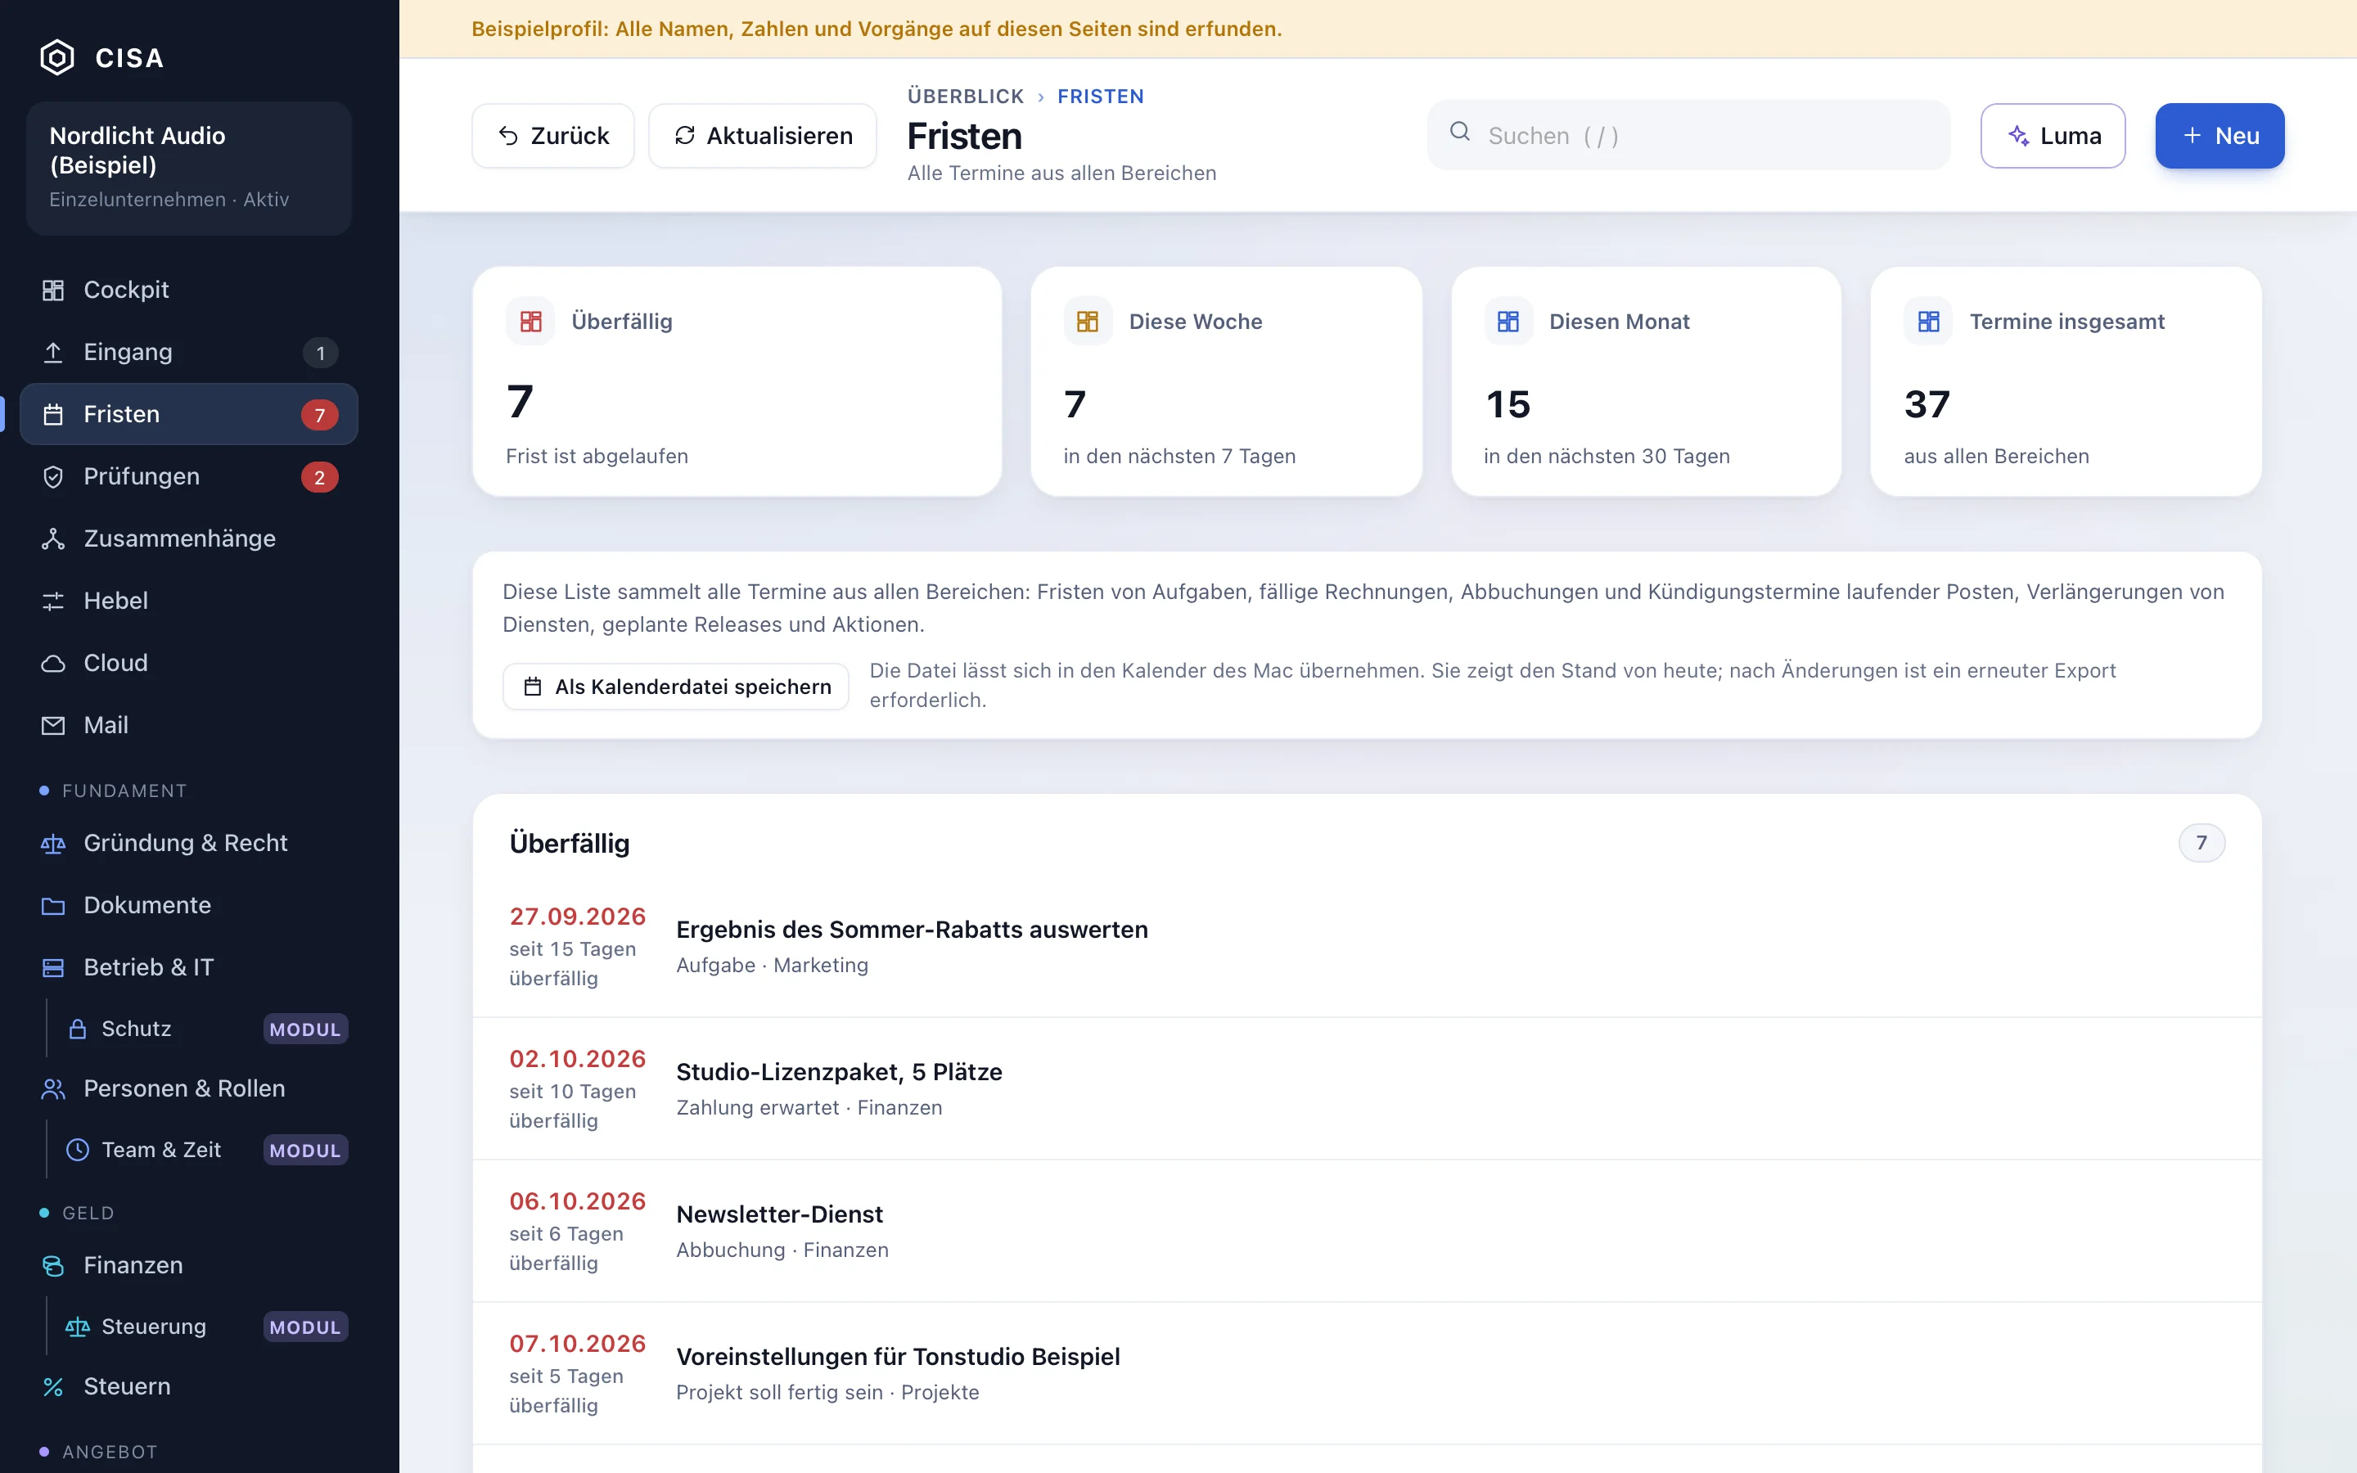Open the Team & Zeit module
The width and height of the screenshot is (2357, 1473).
click(x=205, y=1150)
